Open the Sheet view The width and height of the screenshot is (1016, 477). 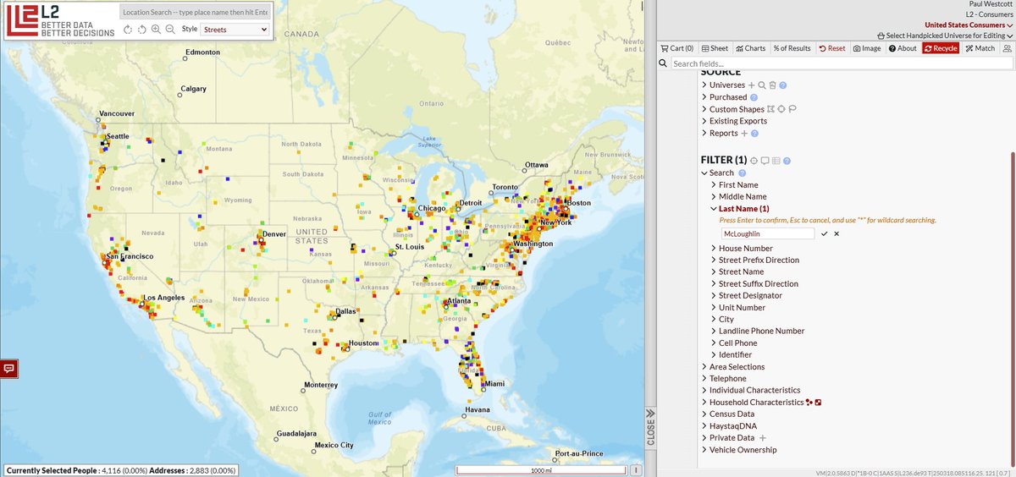(x=715, y=48)
